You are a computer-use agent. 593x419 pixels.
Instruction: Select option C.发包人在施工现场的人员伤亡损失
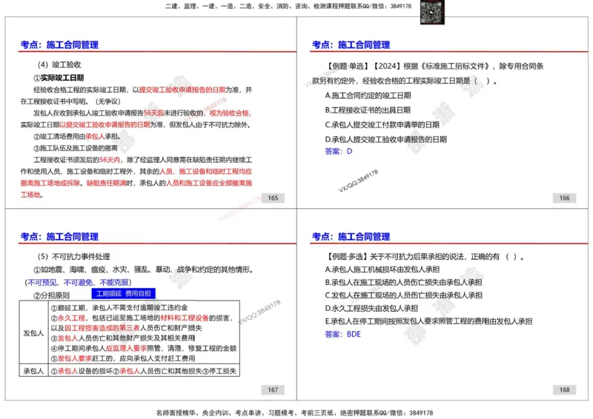tap(403, 295)
